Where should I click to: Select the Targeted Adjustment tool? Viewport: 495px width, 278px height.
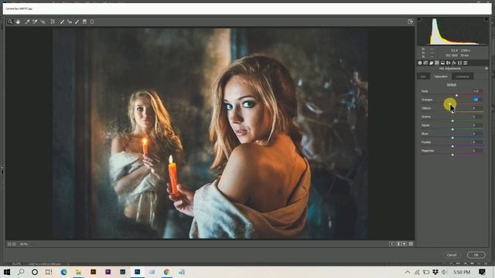pyautogui.click(x=43, y=22)
